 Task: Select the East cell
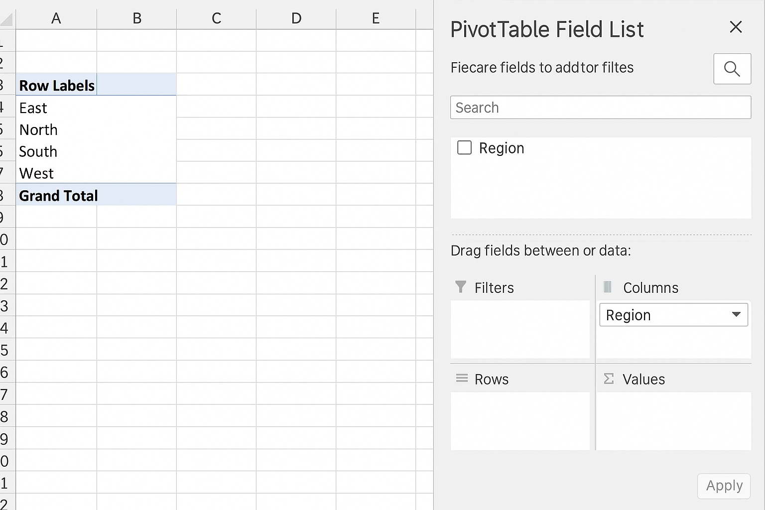56,107
